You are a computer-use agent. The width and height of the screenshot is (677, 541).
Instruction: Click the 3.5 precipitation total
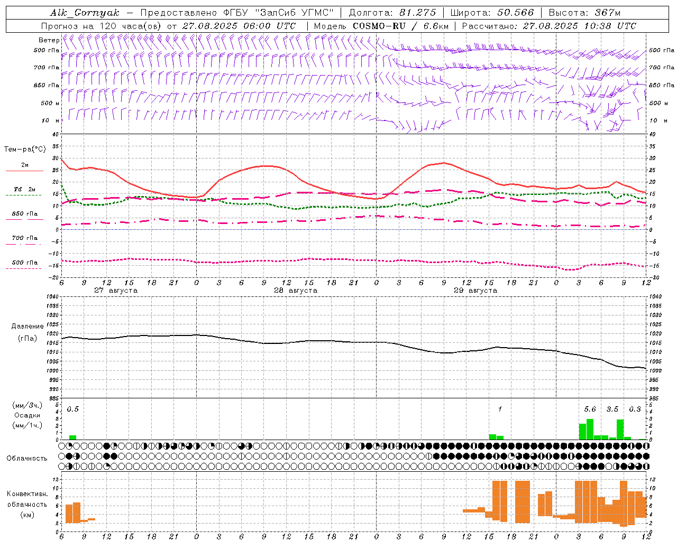pos(612,409)
